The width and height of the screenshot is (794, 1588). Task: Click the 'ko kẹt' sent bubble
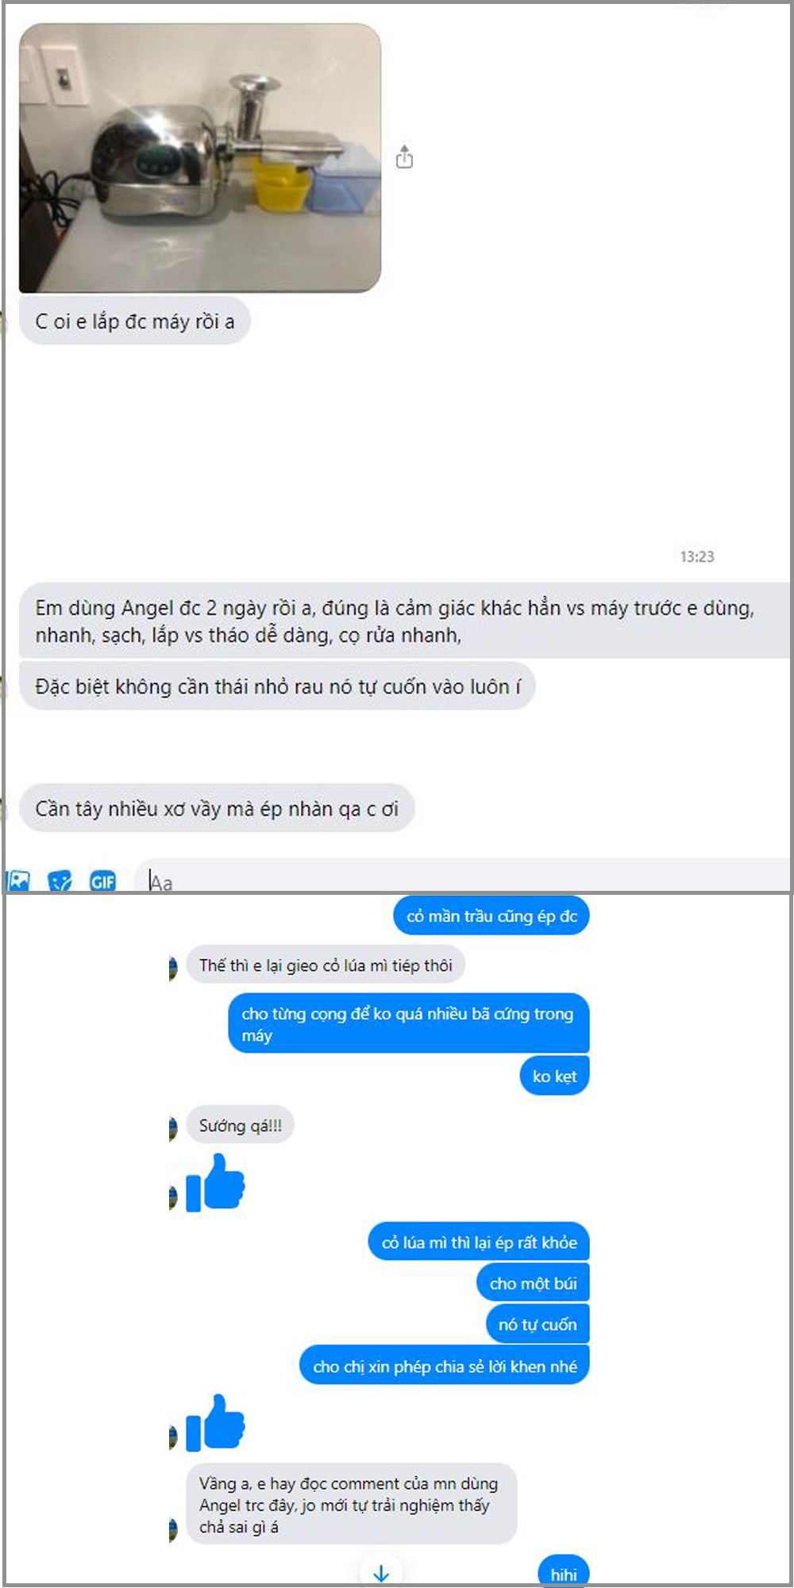554,1076
